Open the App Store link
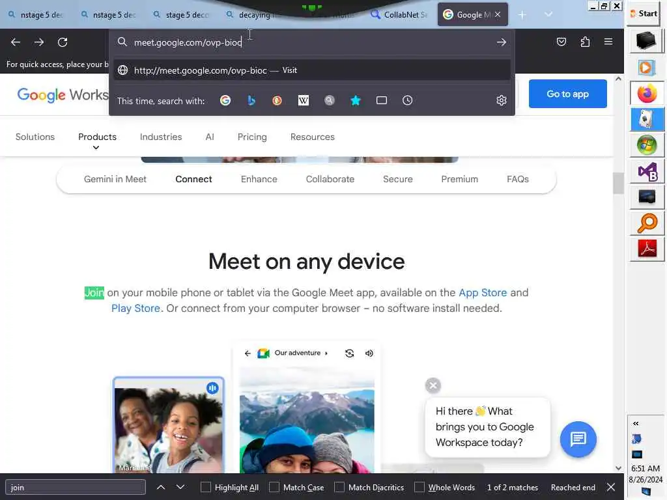667x500 pixels. [483, 292]
